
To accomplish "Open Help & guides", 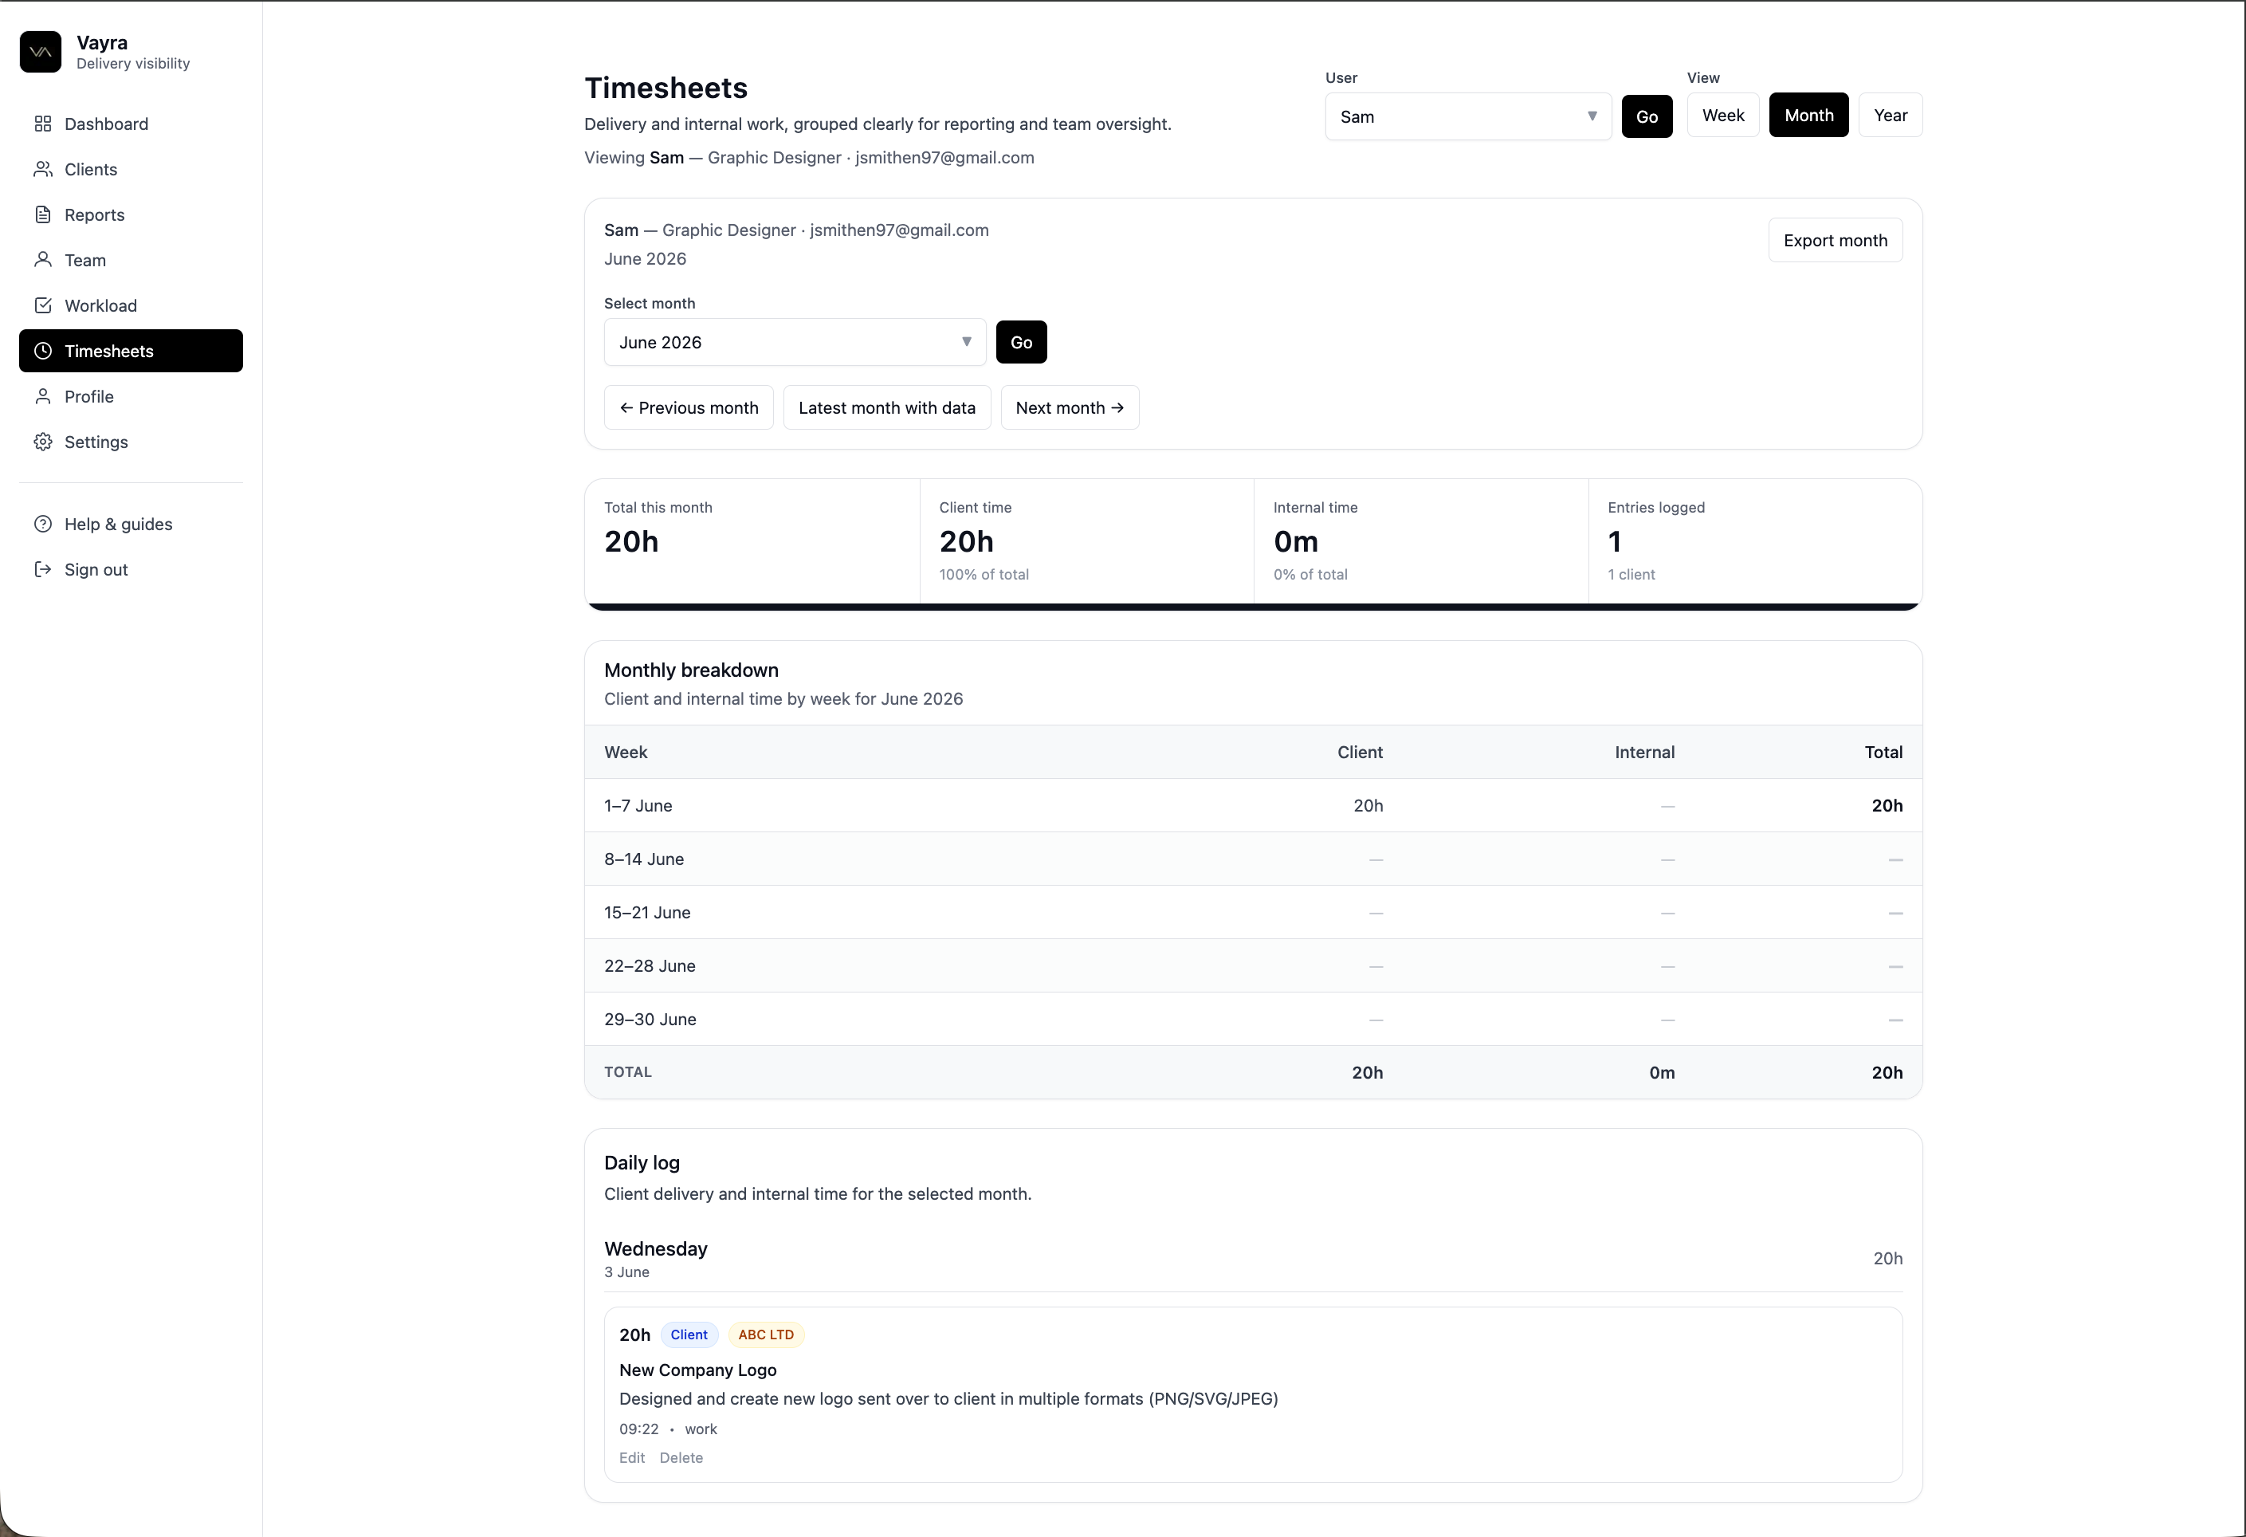I will (x=131, y=524).
